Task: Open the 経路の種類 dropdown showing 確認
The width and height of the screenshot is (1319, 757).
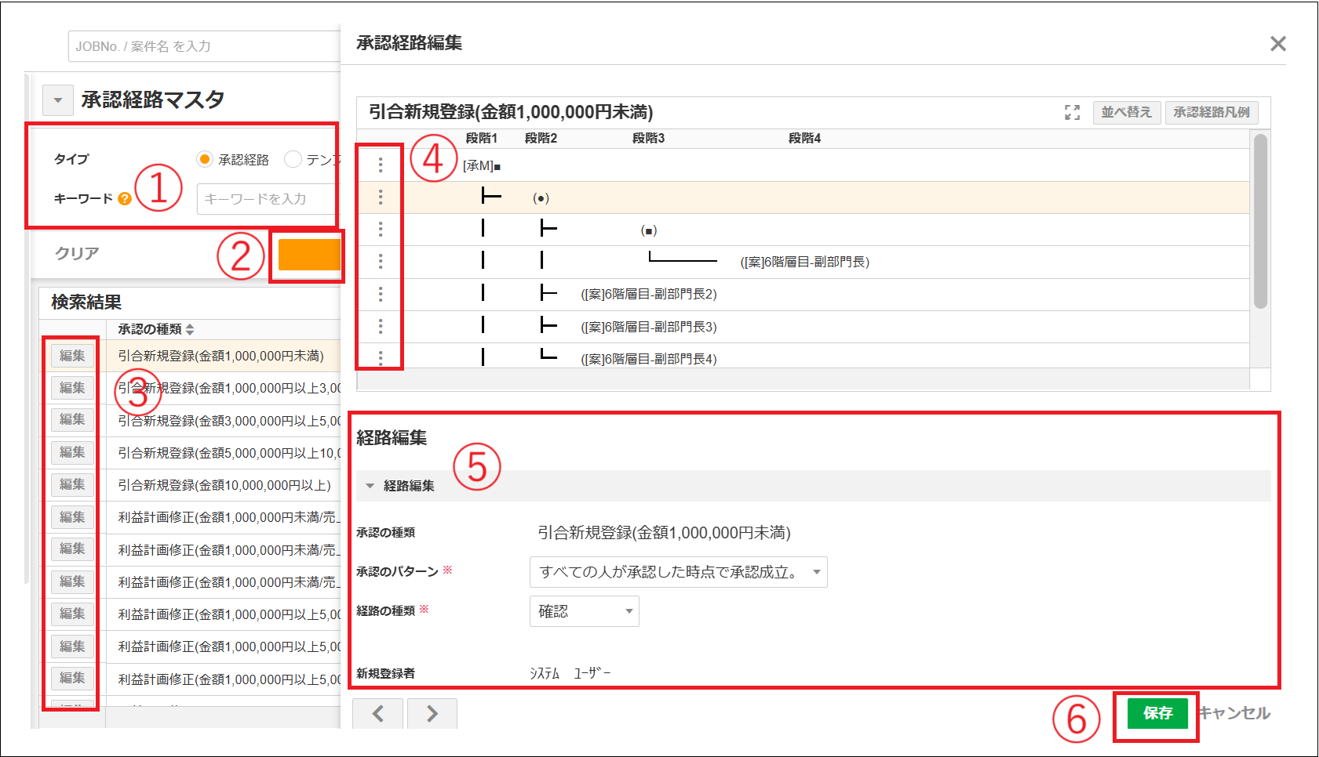Action: tap(584, 611)
